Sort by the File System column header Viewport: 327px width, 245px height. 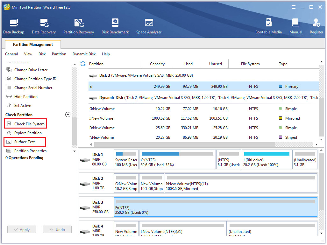pyautogui.click(x=253, y=64)
